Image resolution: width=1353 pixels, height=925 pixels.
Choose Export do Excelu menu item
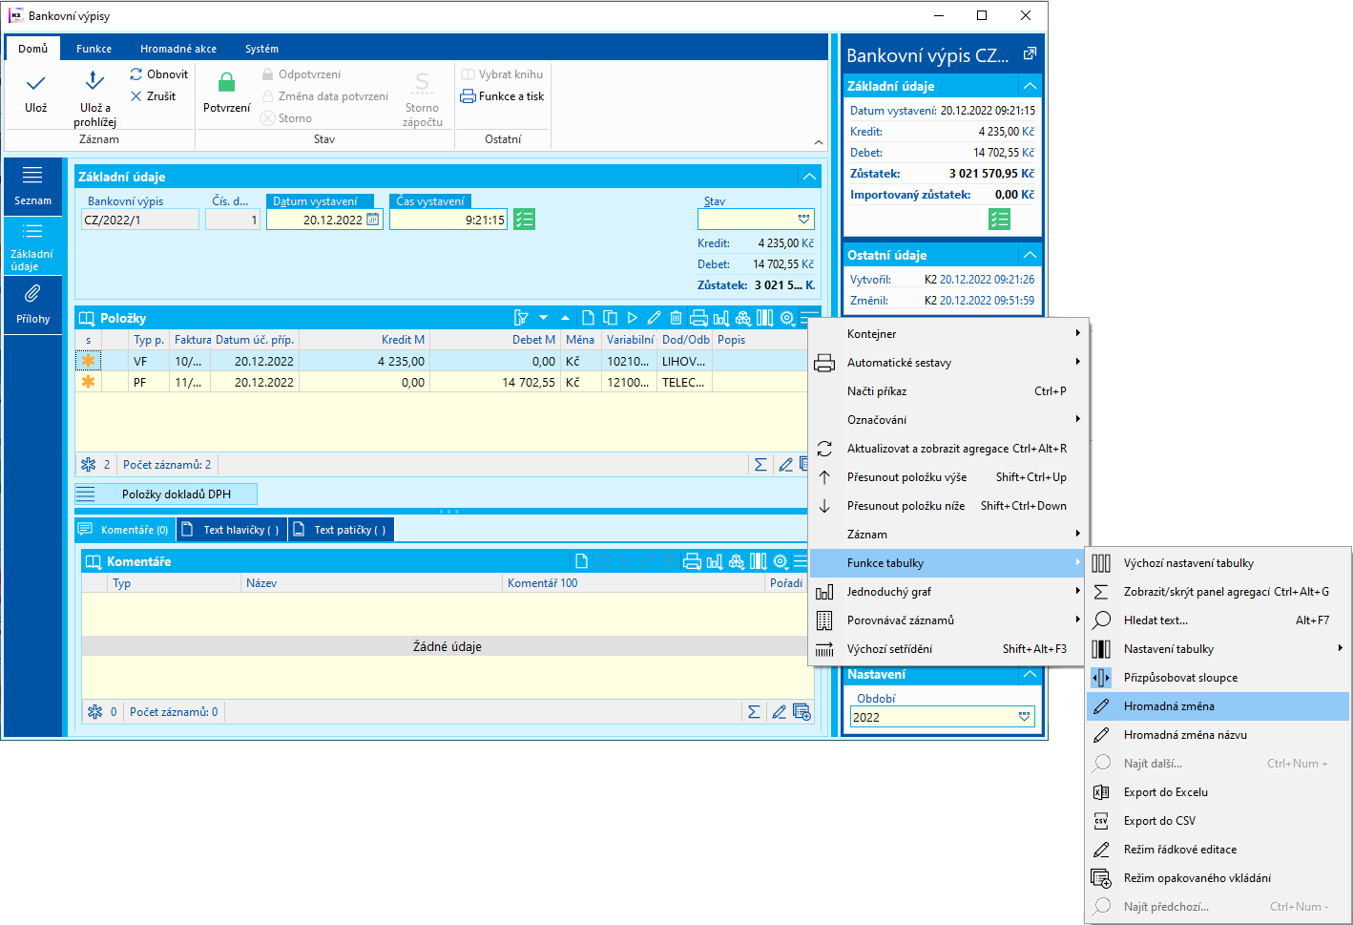click(x=1218, y=792)
